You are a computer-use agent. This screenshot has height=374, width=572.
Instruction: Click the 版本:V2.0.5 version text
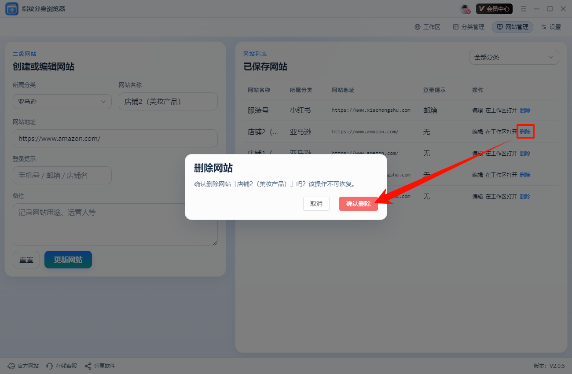coord(549,366)
